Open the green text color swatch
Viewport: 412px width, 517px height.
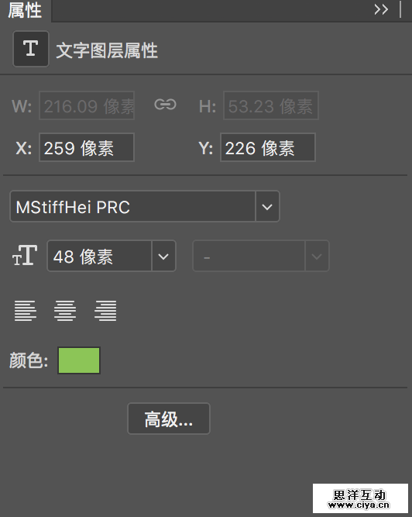point(79,360)
